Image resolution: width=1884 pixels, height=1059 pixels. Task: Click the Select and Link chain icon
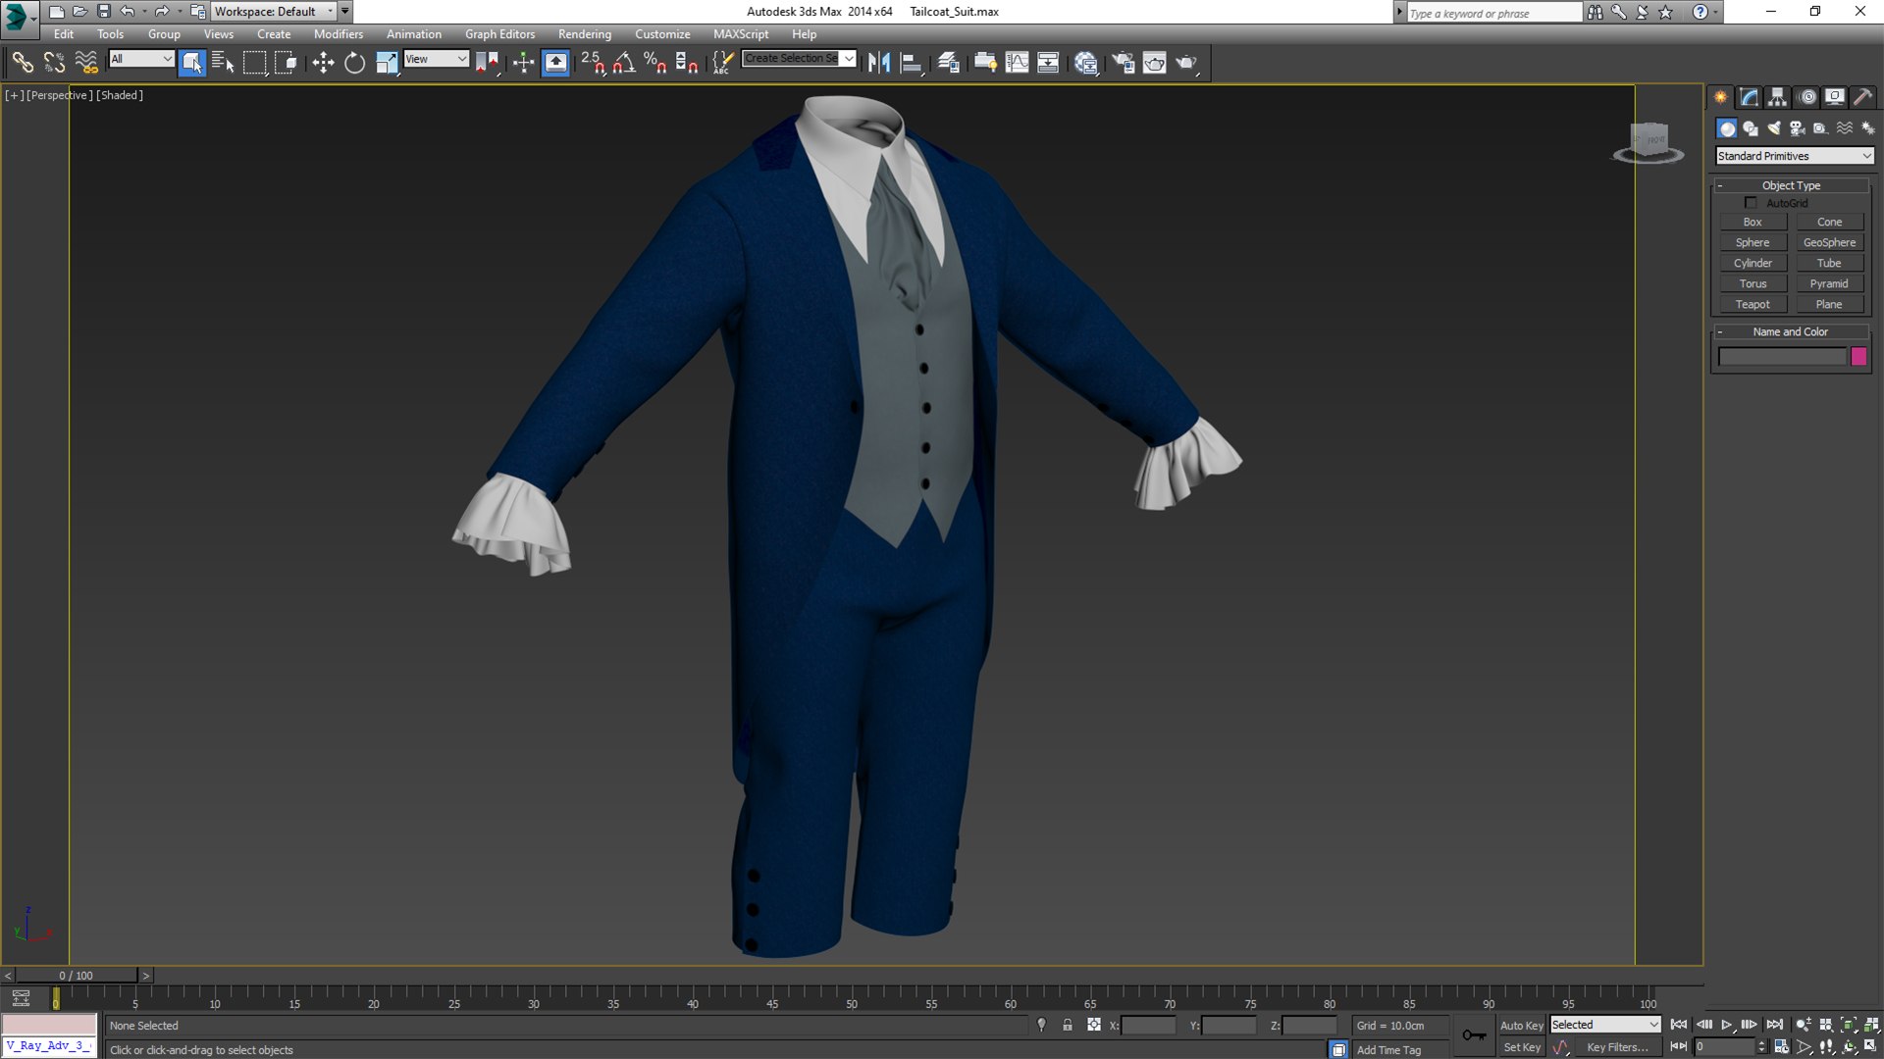[22, 63]
